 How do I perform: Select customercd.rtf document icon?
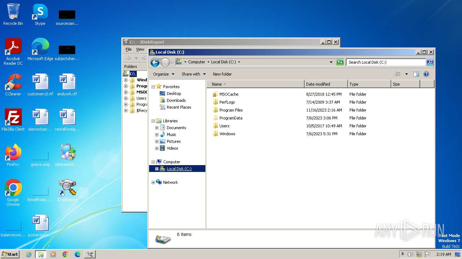(x=40, y=85)
